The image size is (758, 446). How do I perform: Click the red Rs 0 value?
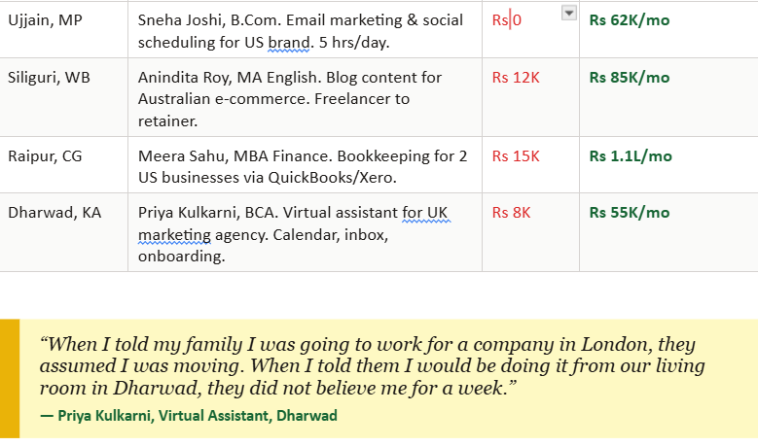(507, 20)
